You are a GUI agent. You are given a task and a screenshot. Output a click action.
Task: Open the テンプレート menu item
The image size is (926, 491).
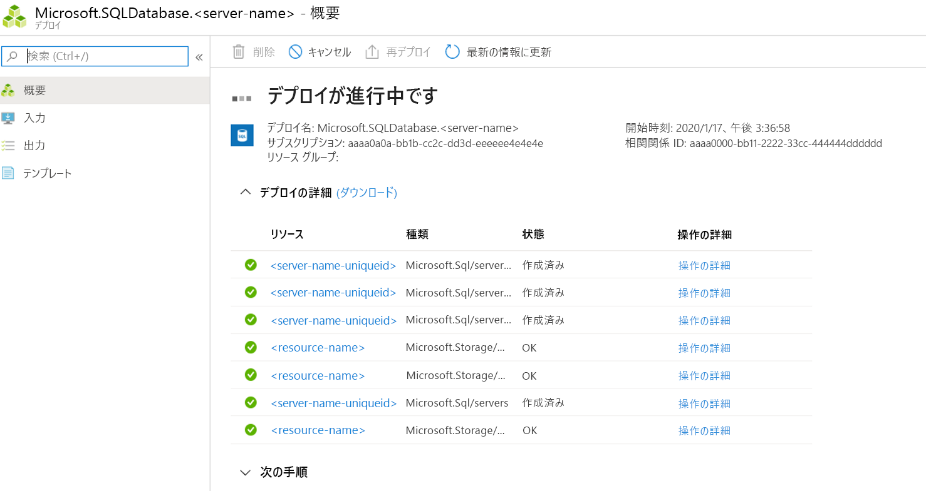pos(105,173)
